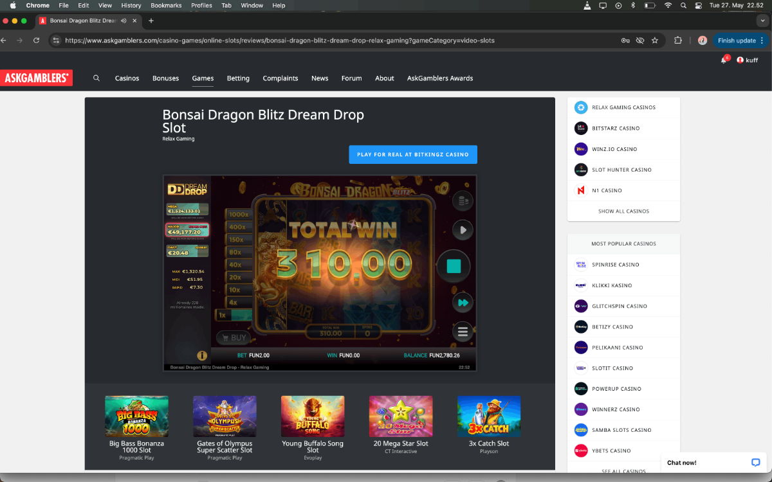This screenshot has width=772, height=482.
Task: Stop the spin with the teal square button
Action: [x=454, y=266]
